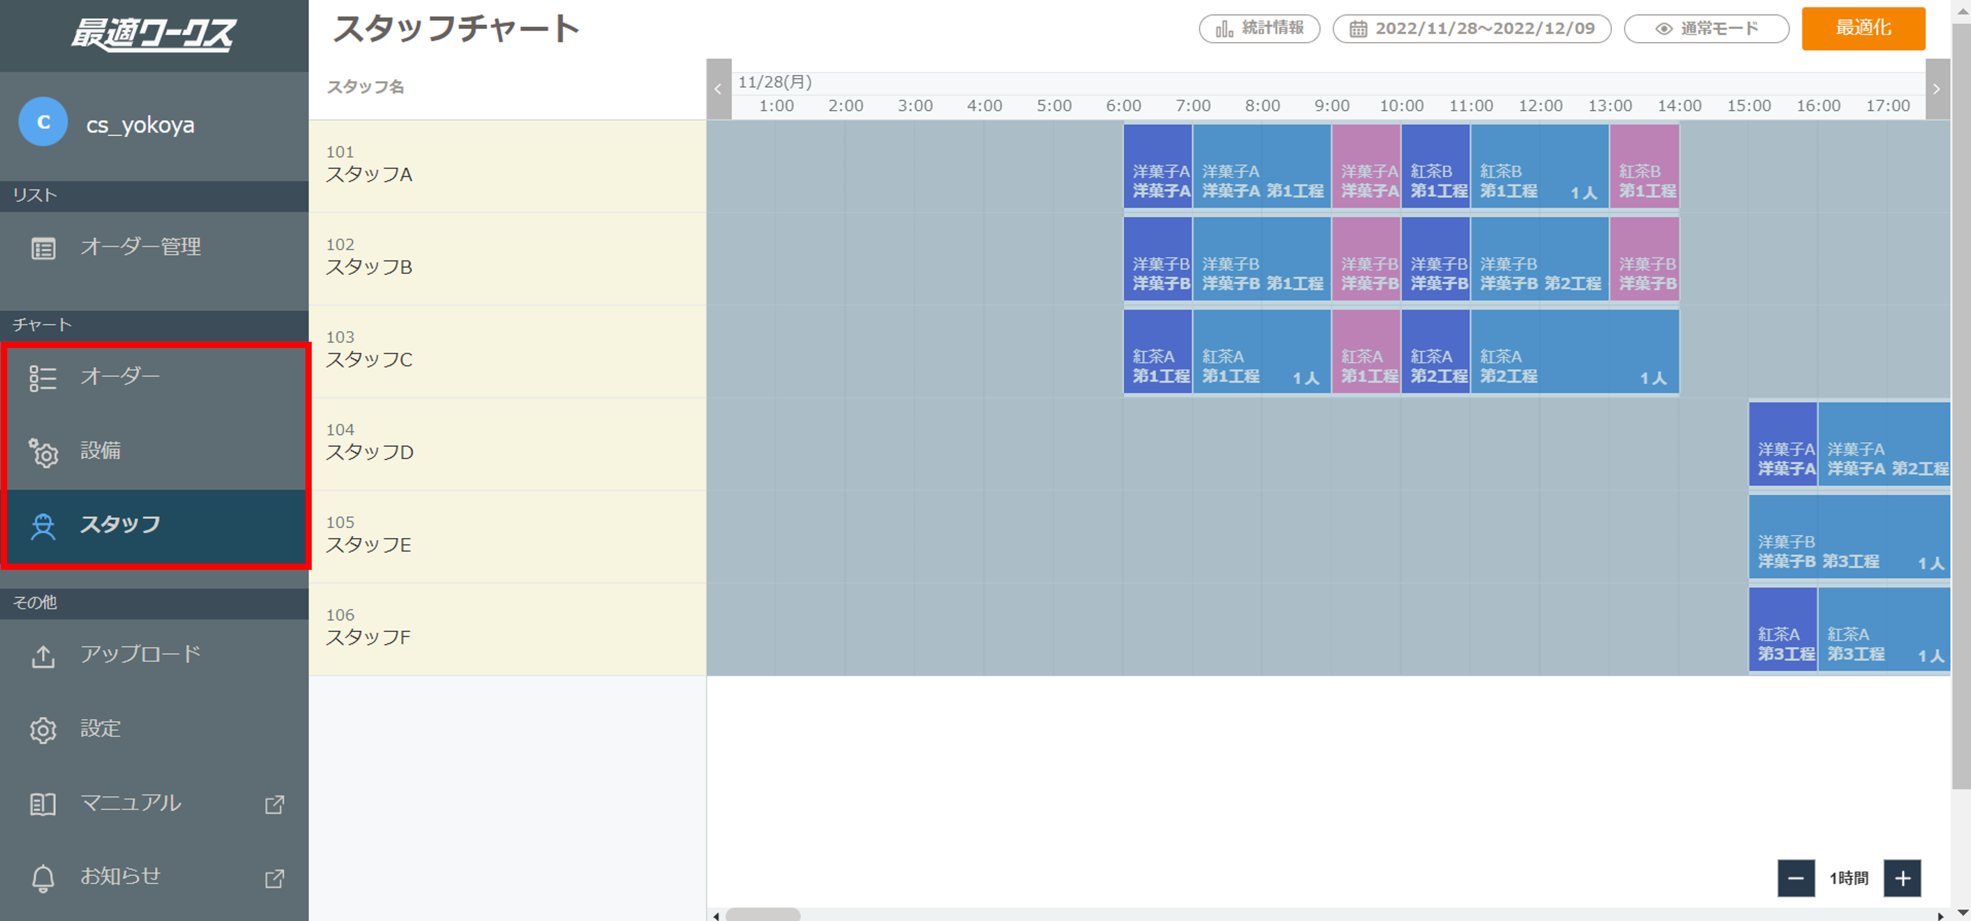This screenshot has height=921, width=1971.
Task: Open the 統計情報 statistics button
Action: pos(1259,29)
